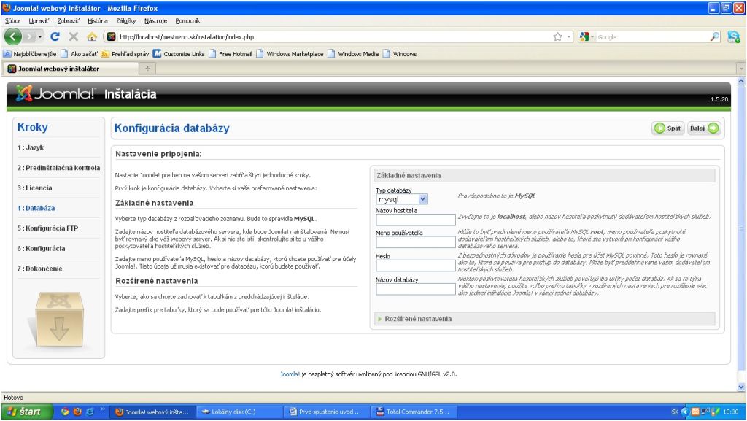Image resolution: width=747 pixels, height=421 pixels.
Task: Select step 1: Jazyk
Action: click(31, 147)
